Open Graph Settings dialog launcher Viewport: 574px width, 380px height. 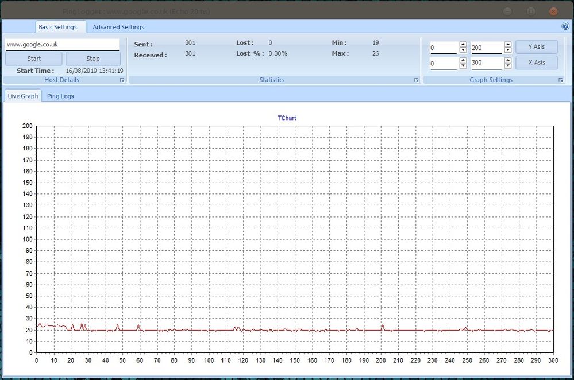(x=561, y=80)
